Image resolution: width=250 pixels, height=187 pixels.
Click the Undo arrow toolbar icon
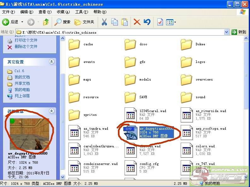point(147,22)
